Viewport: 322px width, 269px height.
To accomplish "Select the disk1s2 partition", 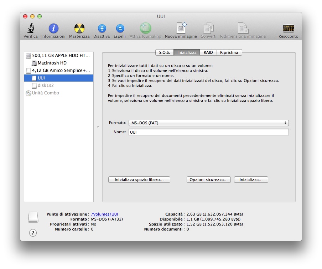I will [59, 86].
